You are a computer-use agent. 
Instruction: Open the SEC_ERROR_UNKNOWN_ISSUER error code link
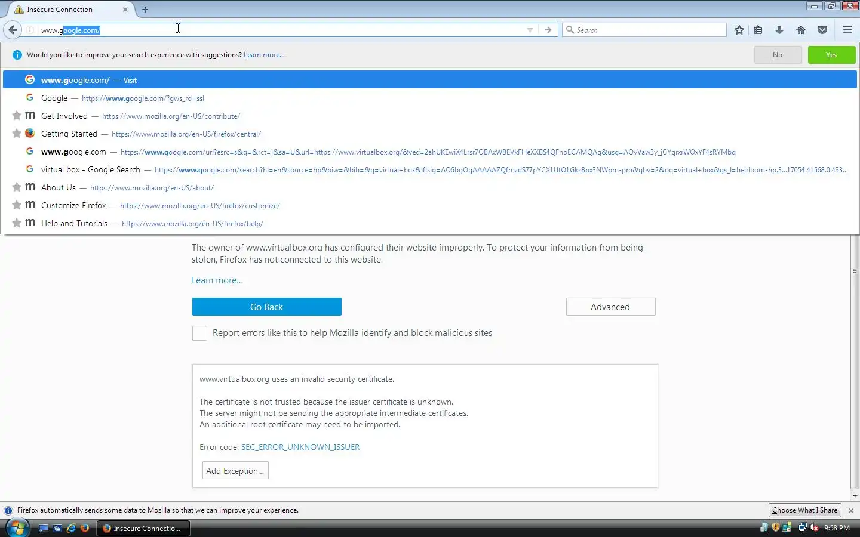(x=300, y=447)
